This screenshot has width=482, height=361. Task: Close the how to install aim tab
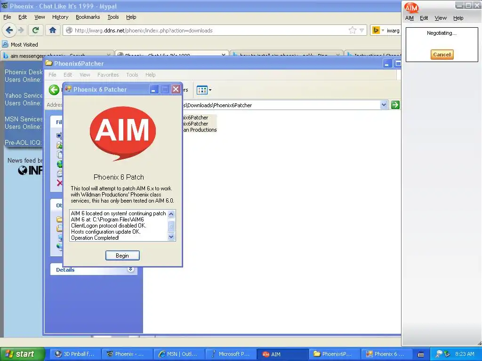(x=338, y=54)
